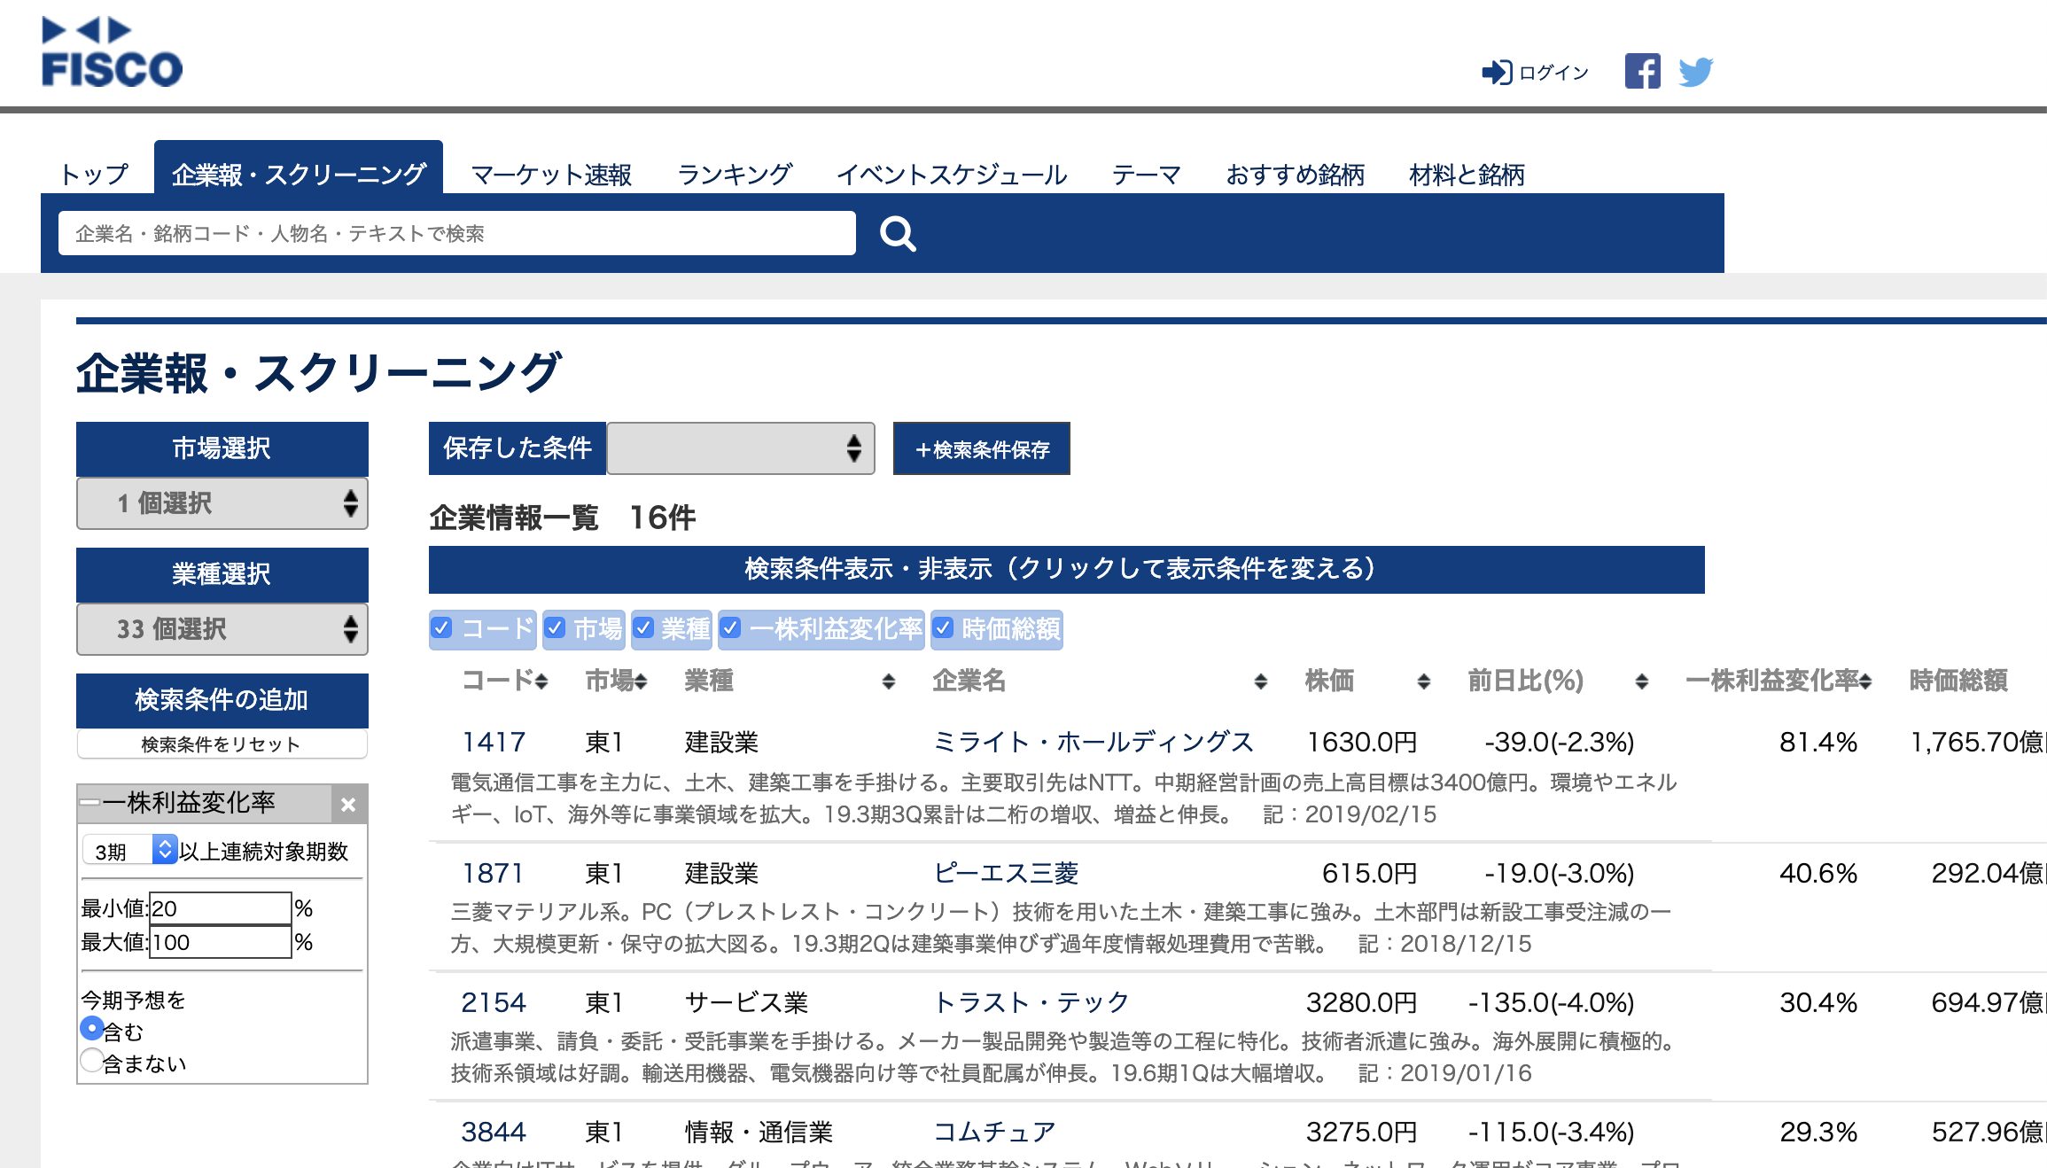Open the マーケット速報 tab
The image size is (2047, 1168).
coord(551,175)
